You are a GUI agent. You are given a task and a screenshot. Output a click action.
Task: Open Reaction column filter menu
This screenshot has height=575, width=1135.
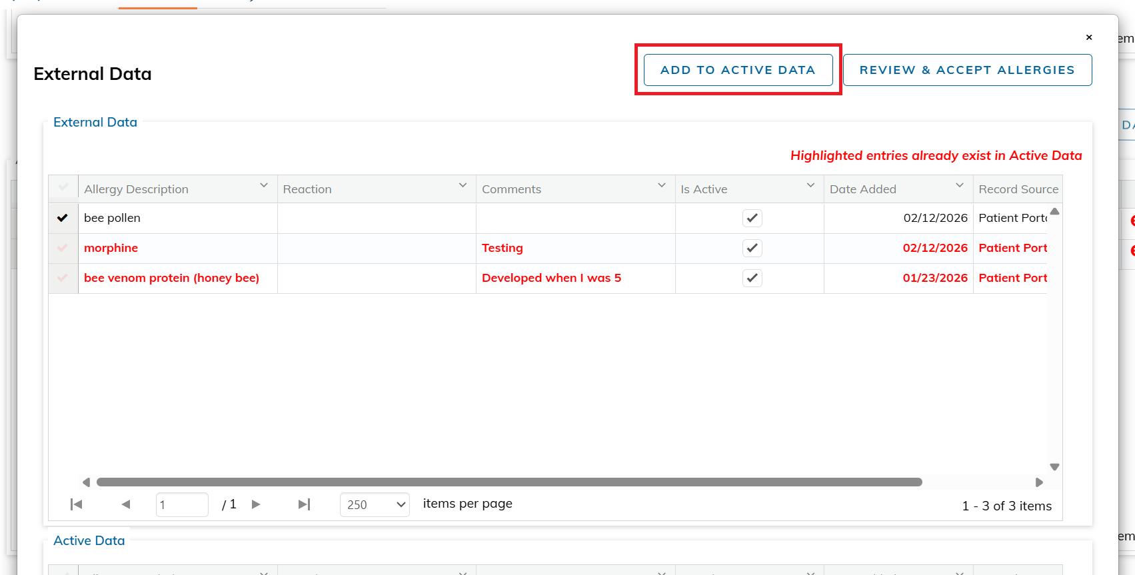click(463, 186)
